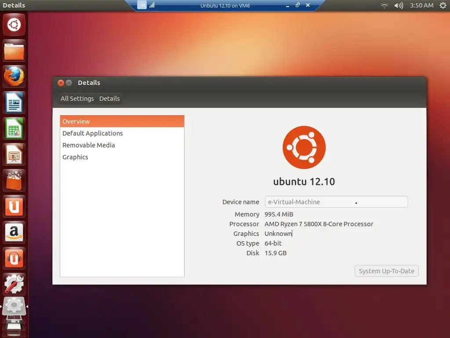Click the Graphics value Unknown
Viewport: 450px width, 338px height.
click(x=278, y=234)
